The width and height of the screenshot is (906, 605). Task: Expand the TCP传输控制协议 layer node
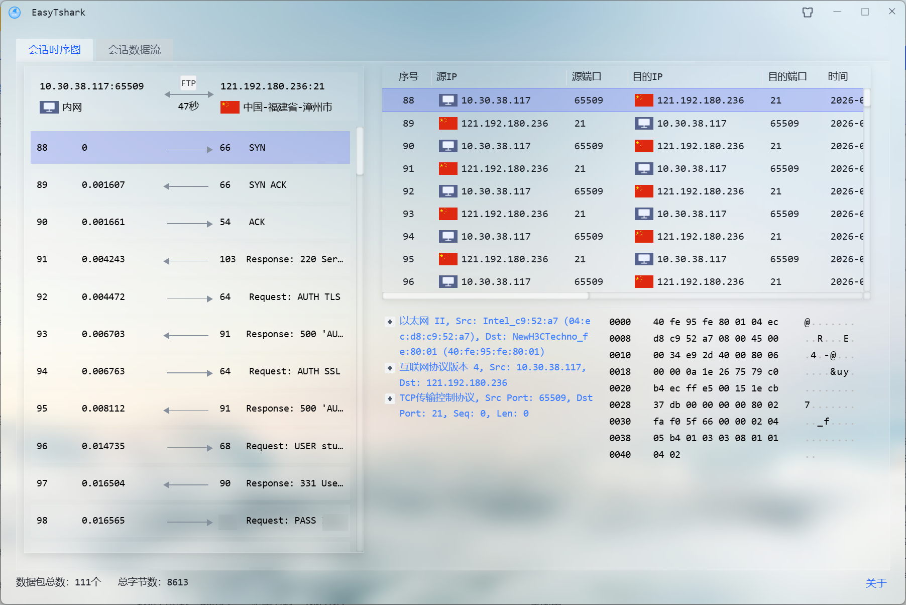390,398
